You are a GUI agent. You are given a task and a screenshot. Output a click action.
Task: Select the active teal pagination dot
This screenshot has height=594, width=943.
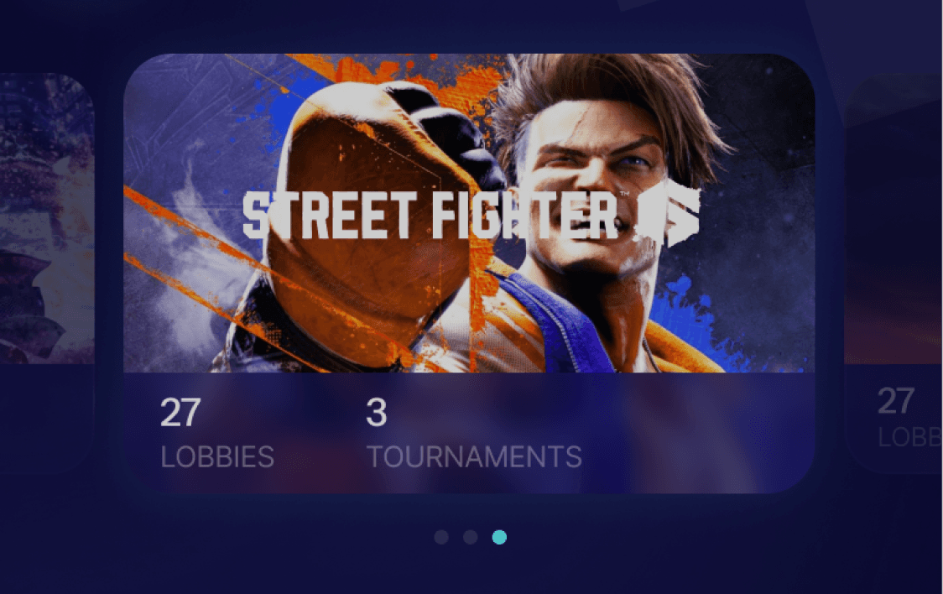tap(499, 537)
